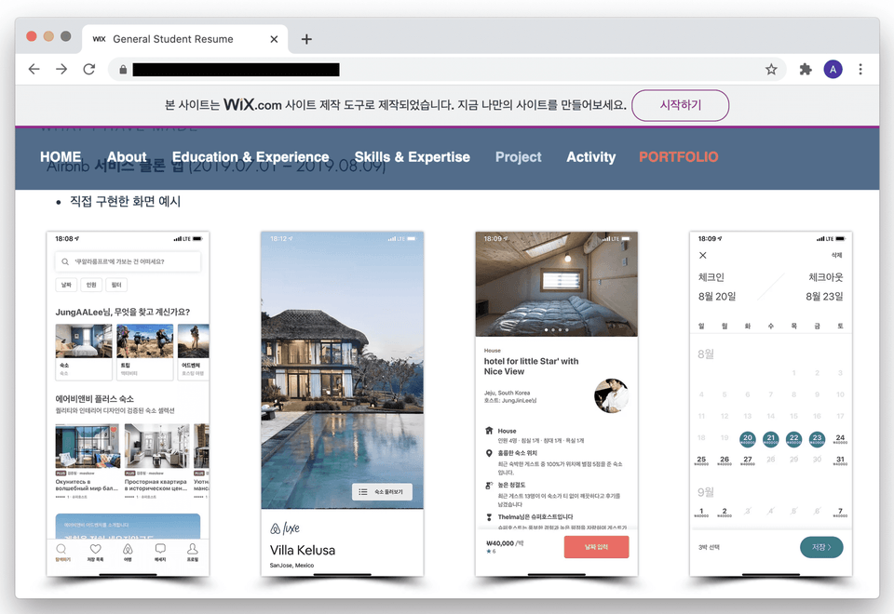This screenshot has height=614, width=894.
Task: Select date 20 in the August calendar
Action: [748, 438]
